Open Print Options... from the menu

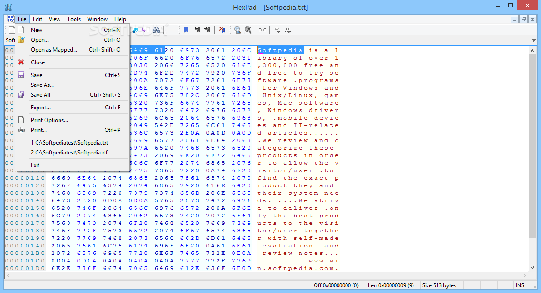coord(73,120)
